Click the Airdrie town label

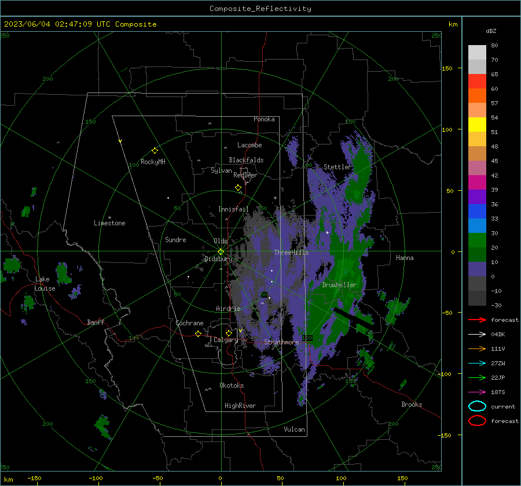point(228,309)
